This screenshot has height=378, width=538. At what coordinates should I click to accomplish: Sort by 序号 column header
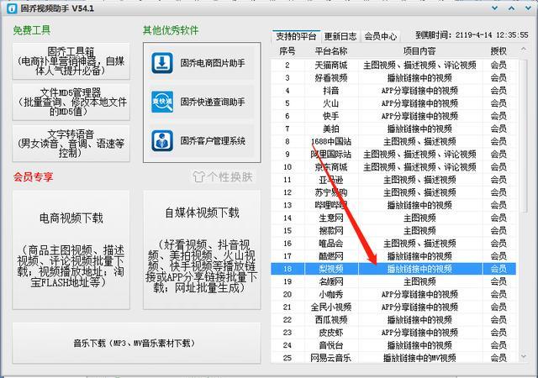coord(287,51)
